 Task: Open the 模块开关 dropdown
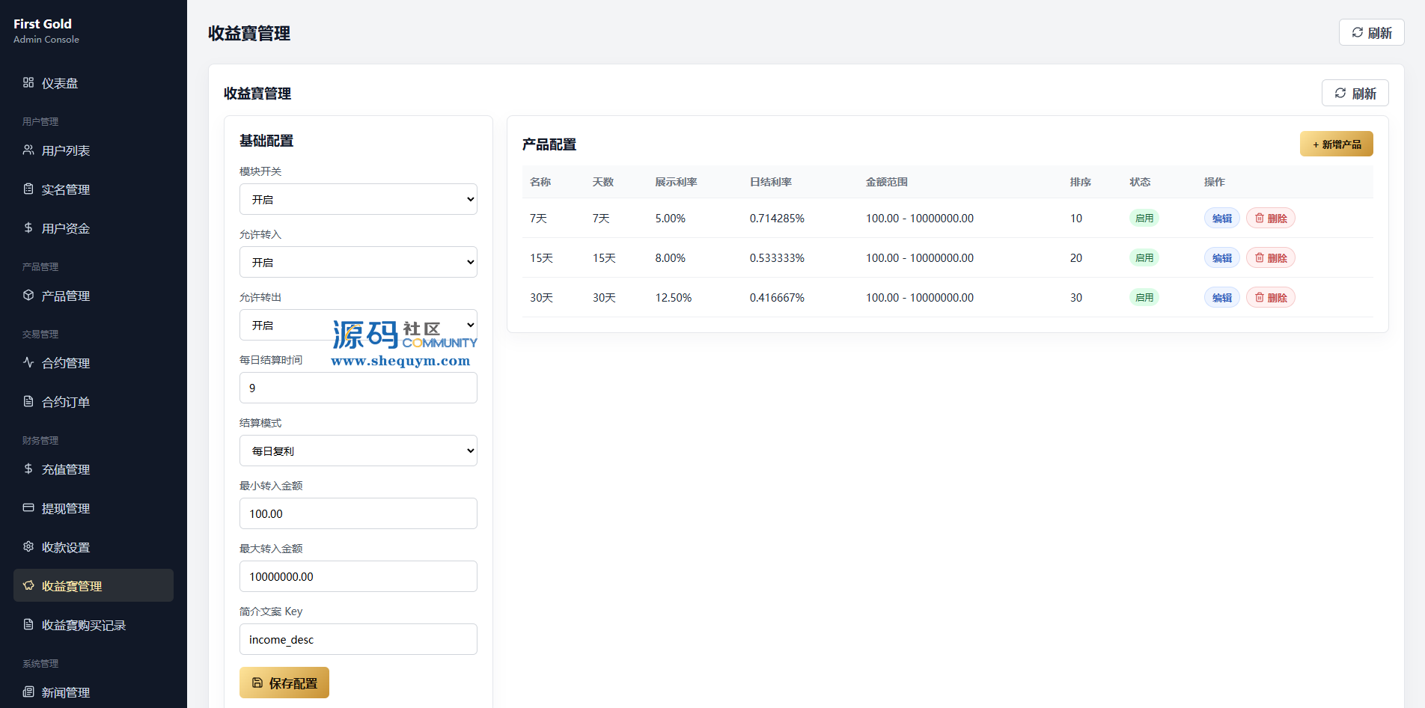(x=358, y=199)
